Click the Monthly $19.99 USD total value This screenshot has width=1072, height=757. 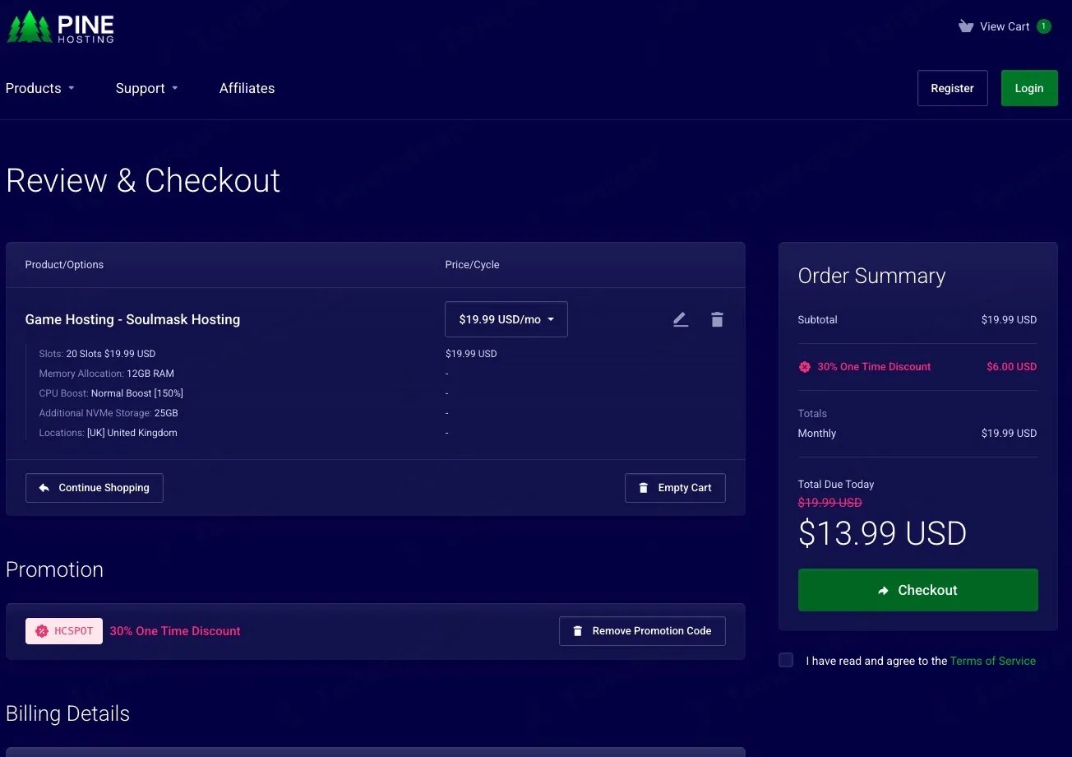(x=1009, y=434)
